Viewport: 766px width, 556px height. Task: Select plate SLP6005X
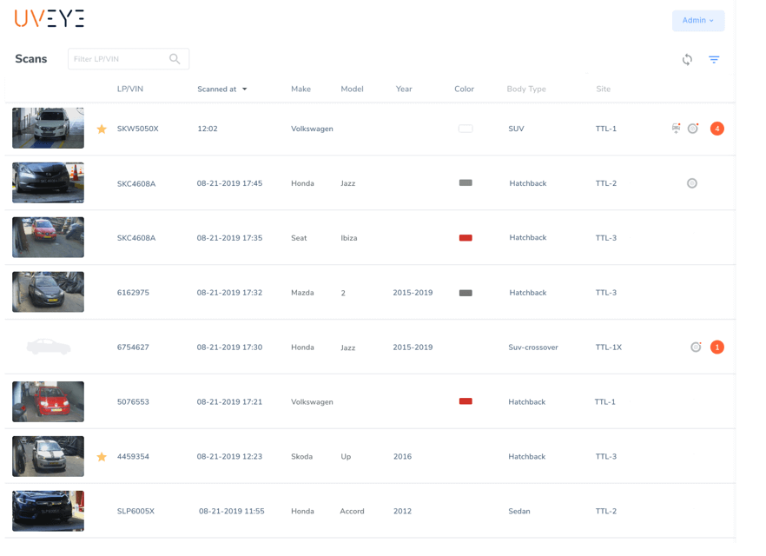point(135,512)
